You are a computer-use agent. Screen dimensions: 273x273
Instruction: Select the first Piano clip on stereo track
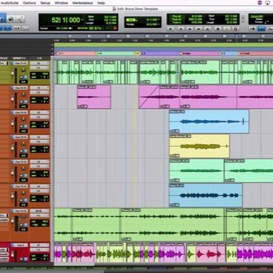click(97, 224)
